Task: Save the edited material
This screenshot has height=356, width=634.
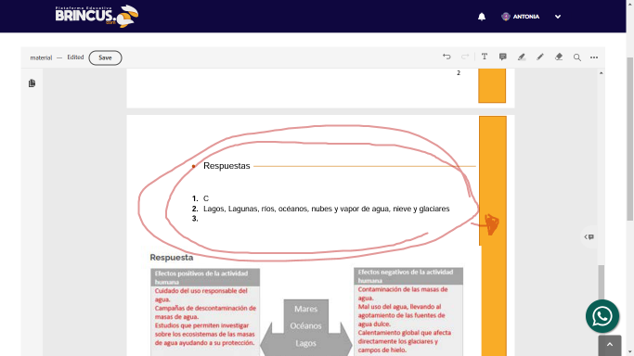Action: [105, 57]
